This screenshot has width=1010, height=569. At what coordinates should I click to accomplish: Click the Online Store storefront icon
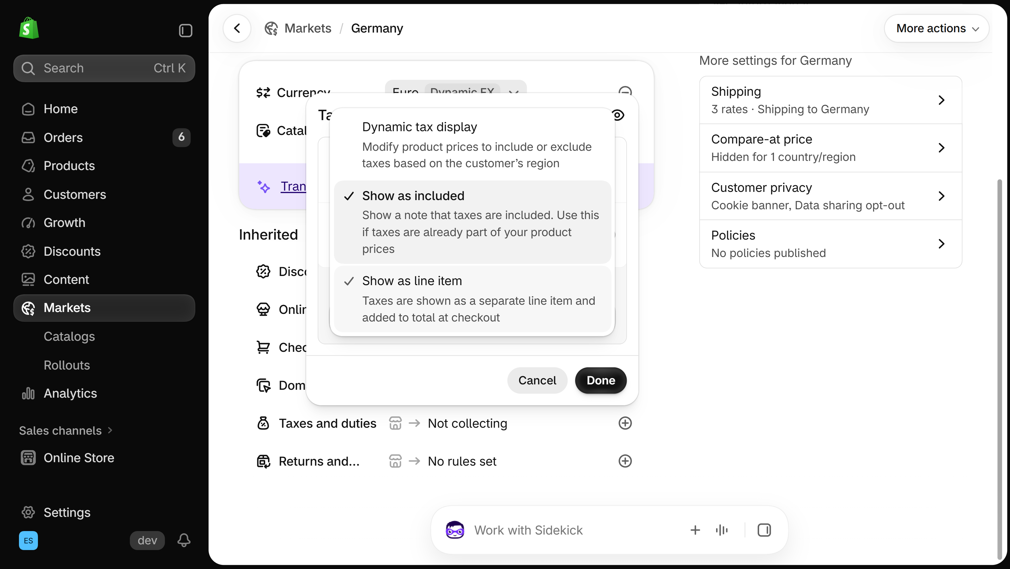click(28, 458)
